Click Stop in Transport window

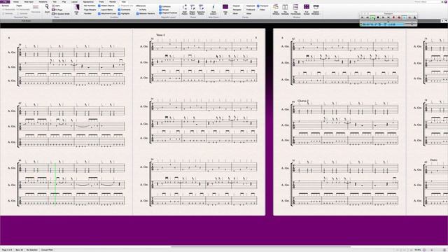tap(378, 17)
